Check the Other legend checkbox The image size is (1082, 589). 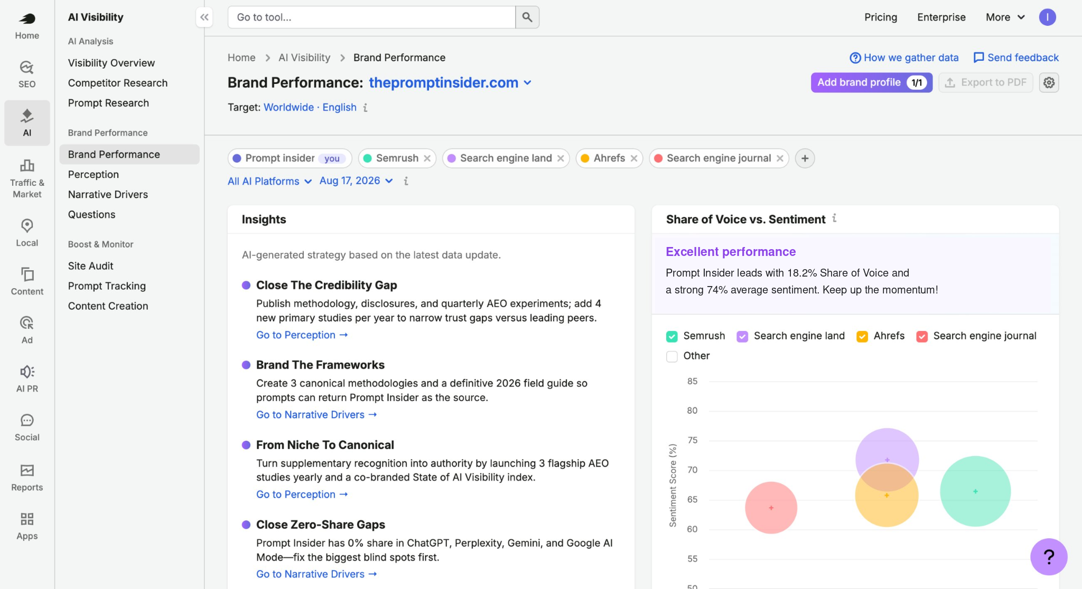pos(672,356)
